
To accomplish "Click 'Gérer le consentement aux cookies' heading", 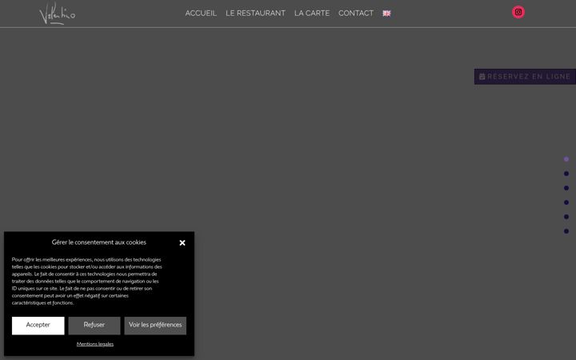I will pos(99,242).
